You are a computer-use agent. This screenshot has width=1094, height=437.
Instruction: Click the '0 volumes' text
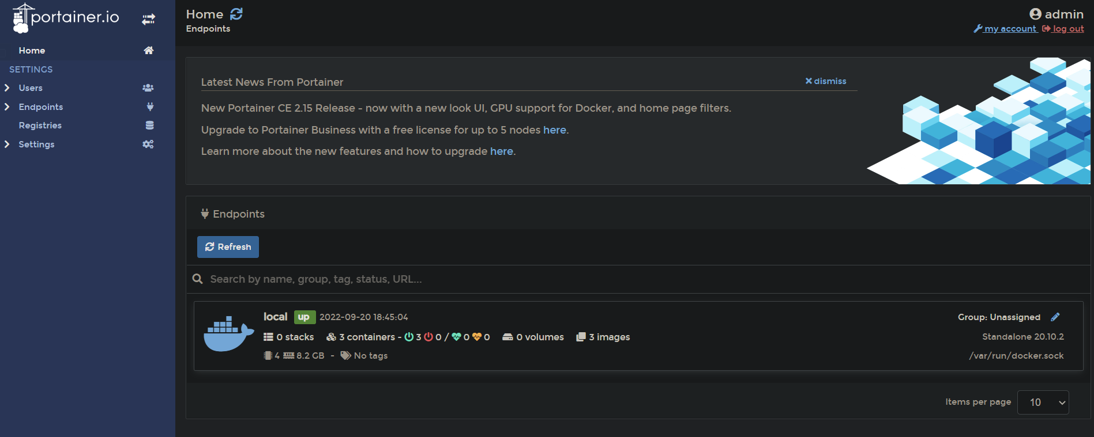(540, 337)
